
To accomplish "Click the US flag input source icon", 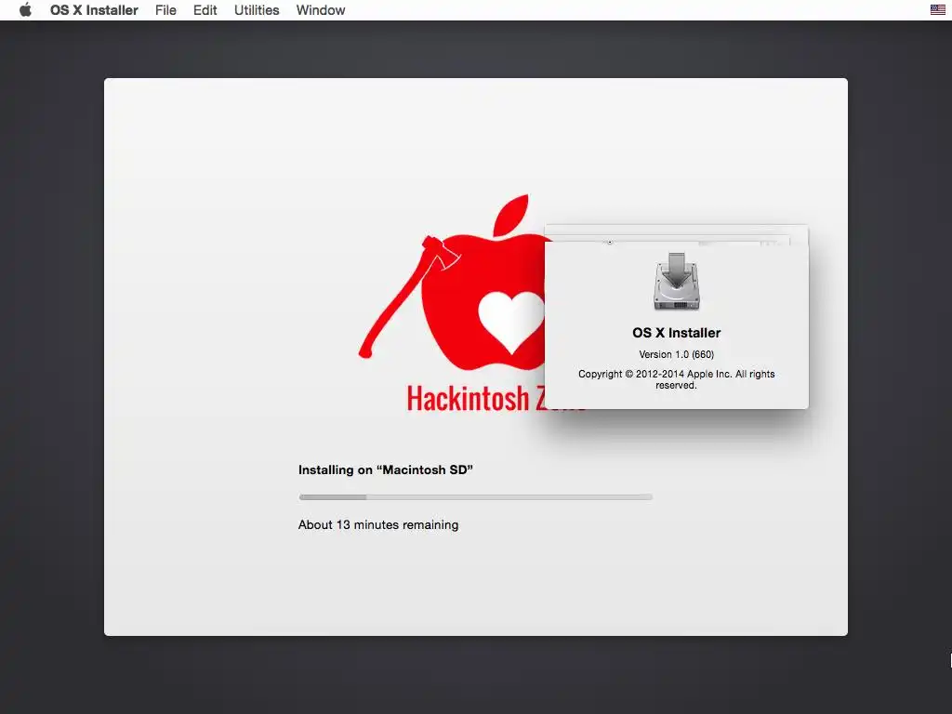I will (937, 9).
